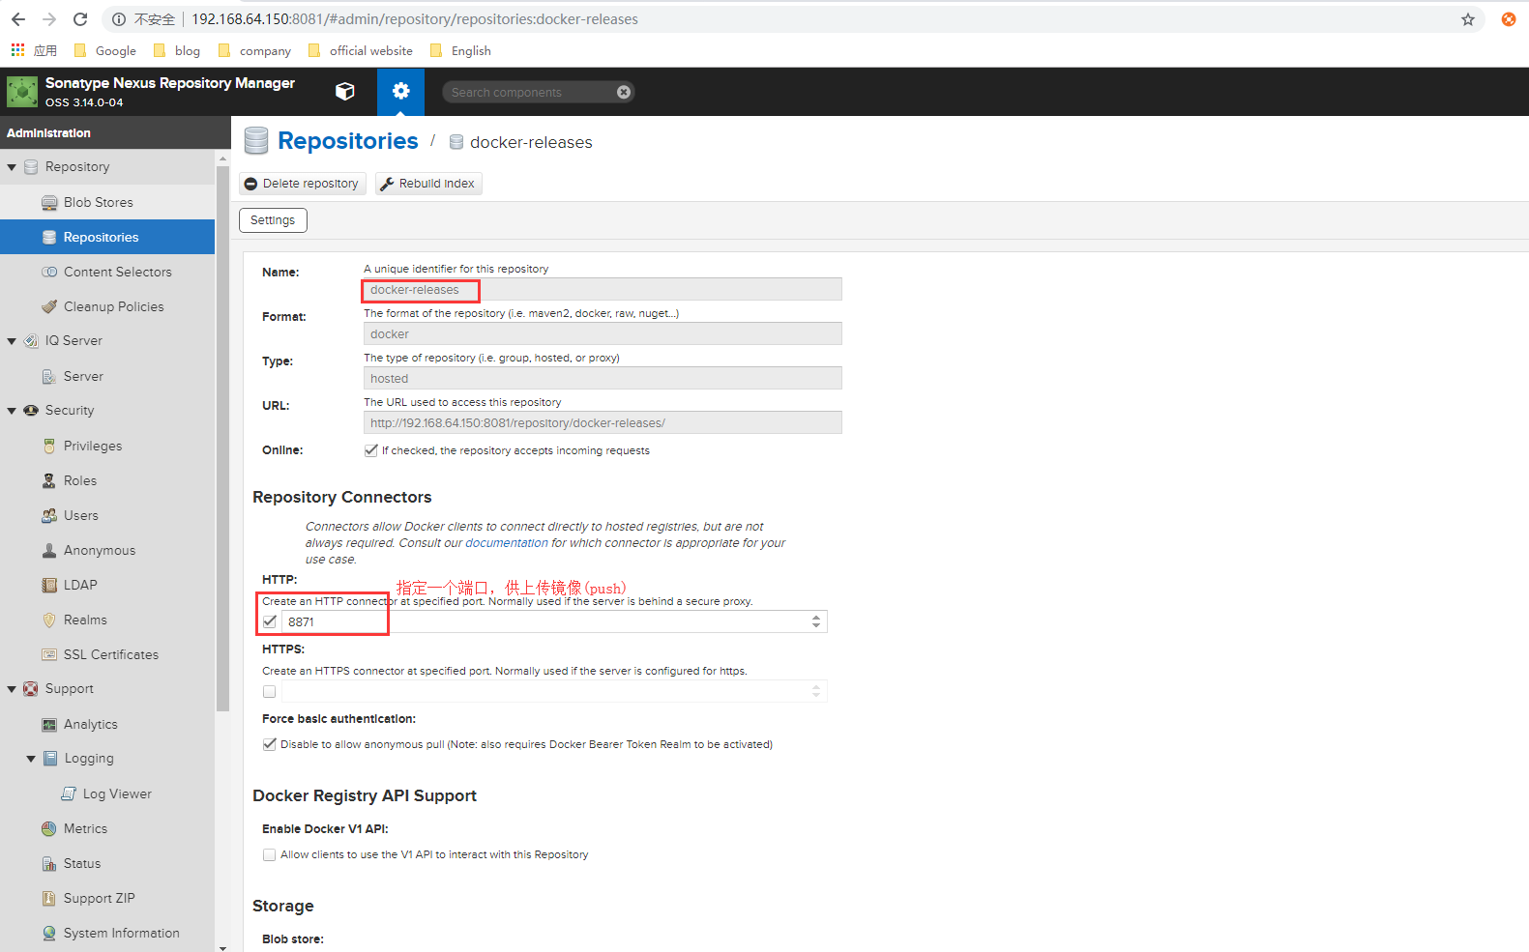1529x952 pixels.
Task: Increase HTTP port with spinner up arrow
Action: pyautogui.click(x=816, y=618)
